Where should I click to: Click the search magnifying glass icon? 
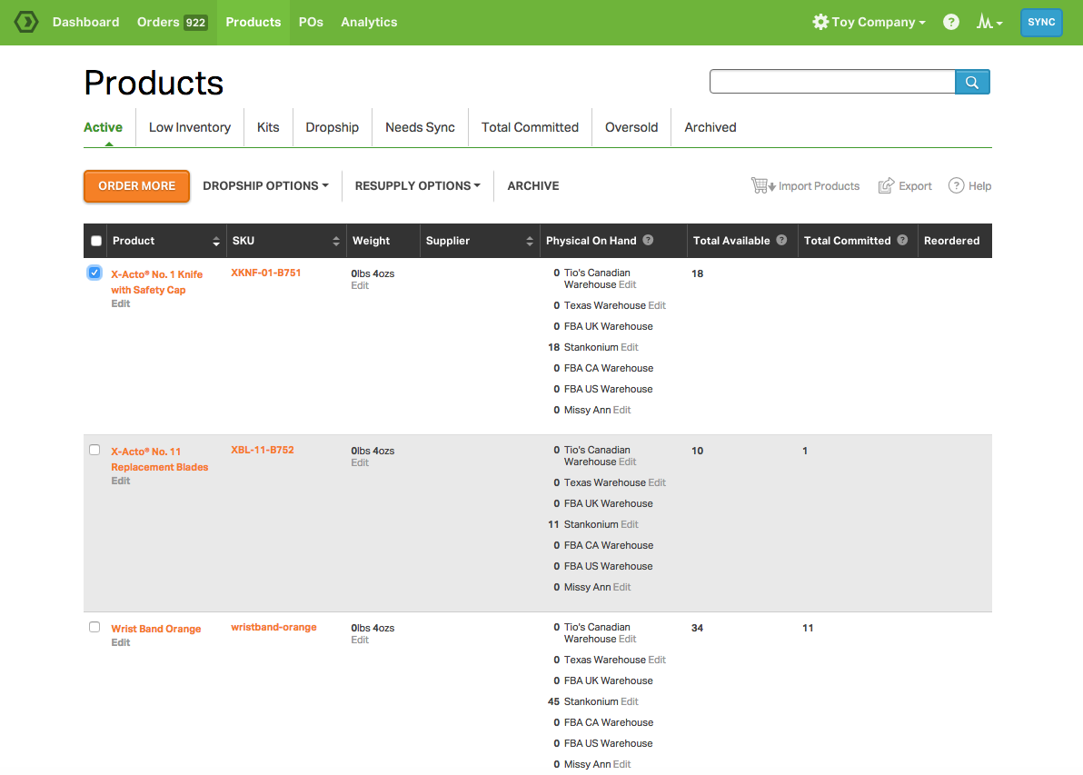pos(972,81)
